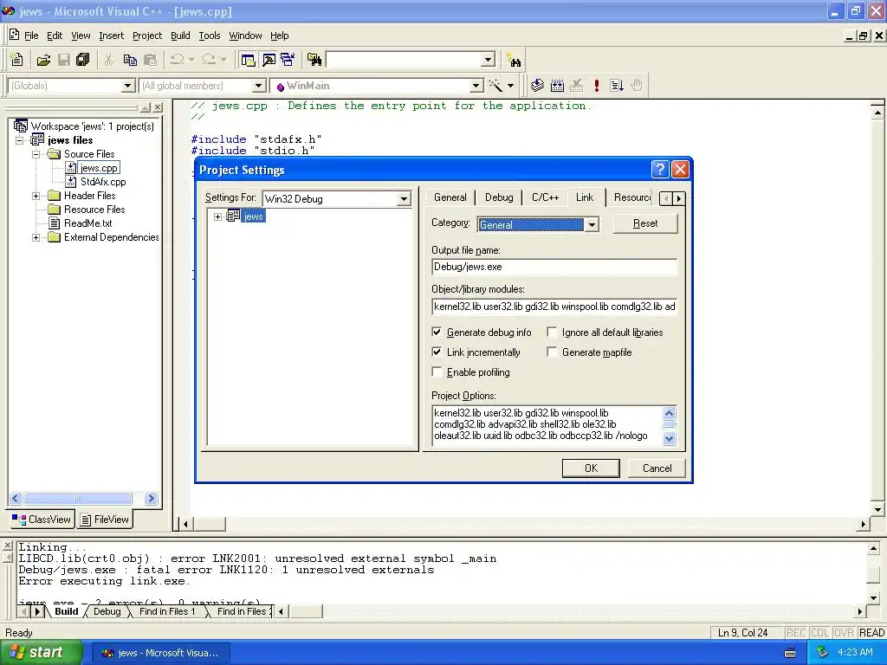
Task: Open the (Globals) class dropdown
Action: pyautogui.click(x=128, y=86)
